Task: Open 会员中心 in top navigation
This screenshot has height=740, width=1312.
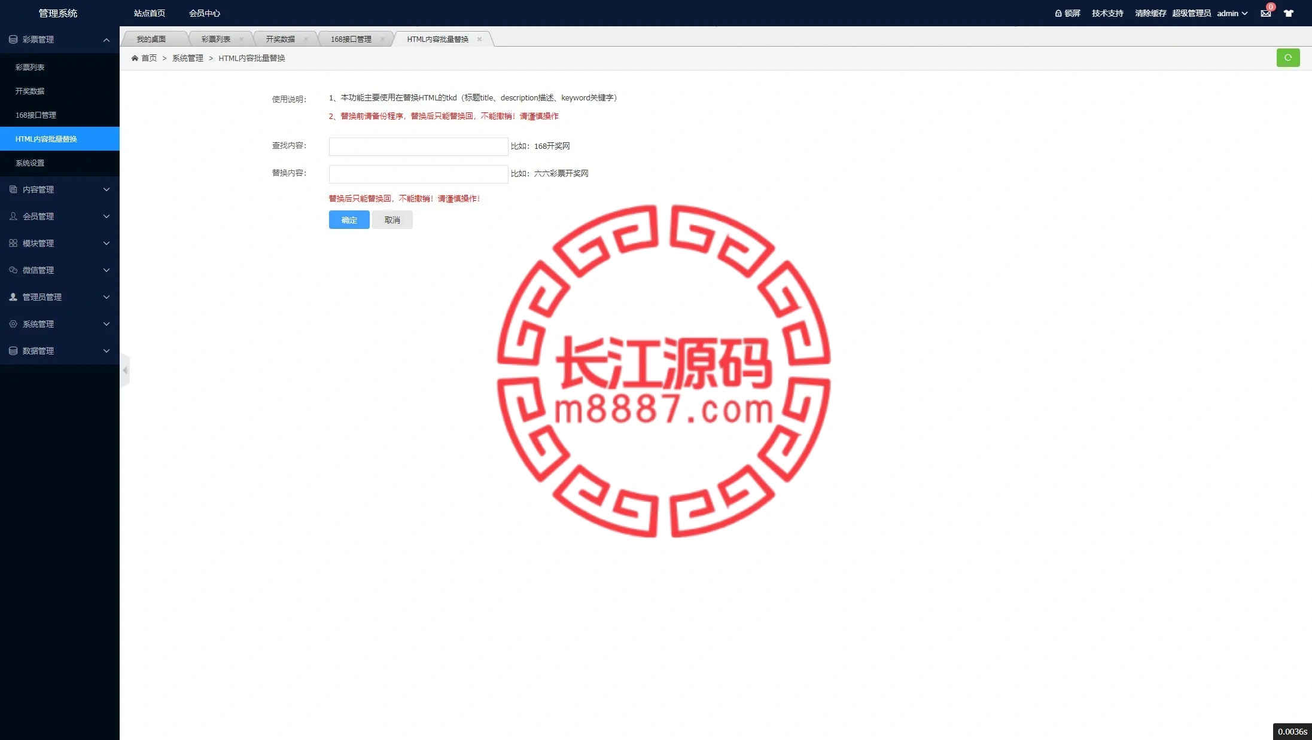Action: (x=205, y=13)
